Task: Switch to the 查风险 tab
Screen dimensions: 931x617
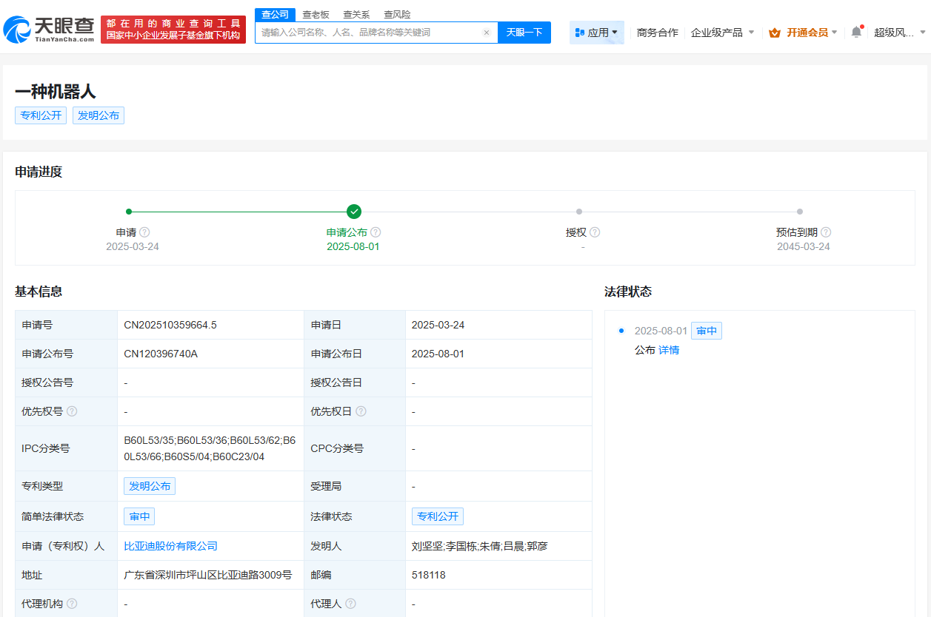Action: point(397,14)
